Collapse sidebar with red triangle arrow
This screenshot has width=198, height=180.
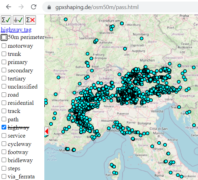[x=47, y=131]
